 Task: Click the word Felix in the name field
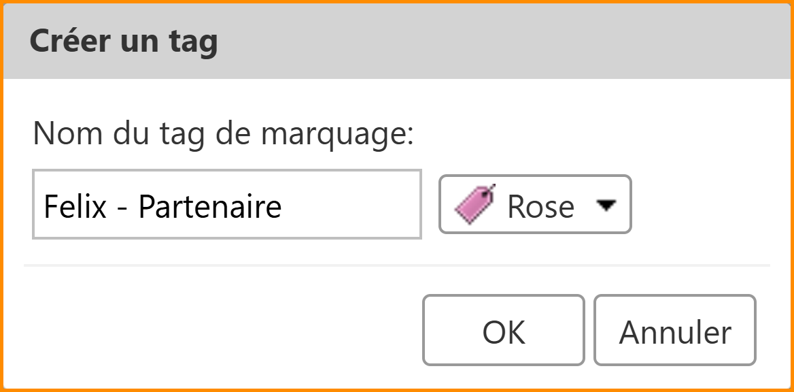(x=75, y=206)
